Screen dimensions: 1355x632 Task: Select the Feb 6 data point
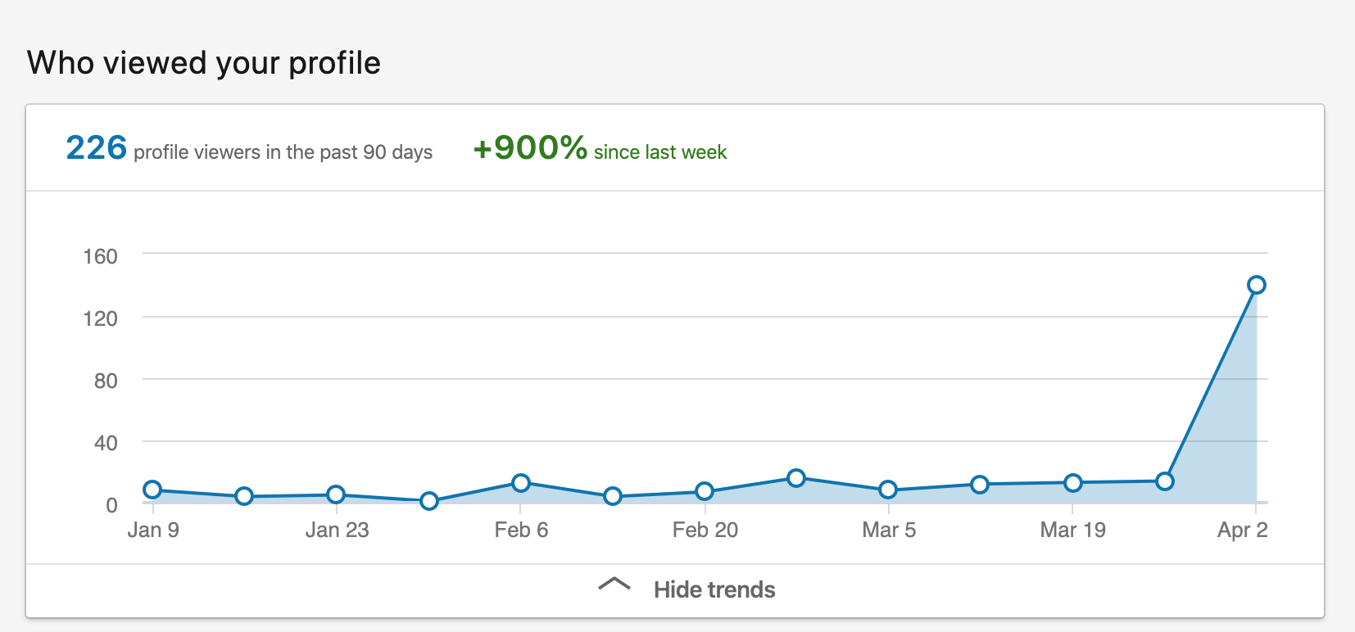click(521, 483)
